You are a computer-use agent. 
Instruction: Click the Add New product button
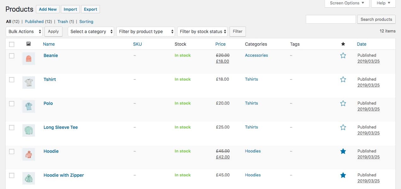pos(48,9)
